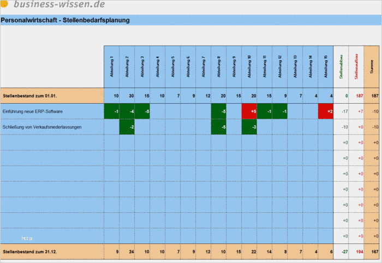Click red +2 cell in Abteilung 15
Screen dimensions: 382x263
pyautogui.click(x=326, y=111)
